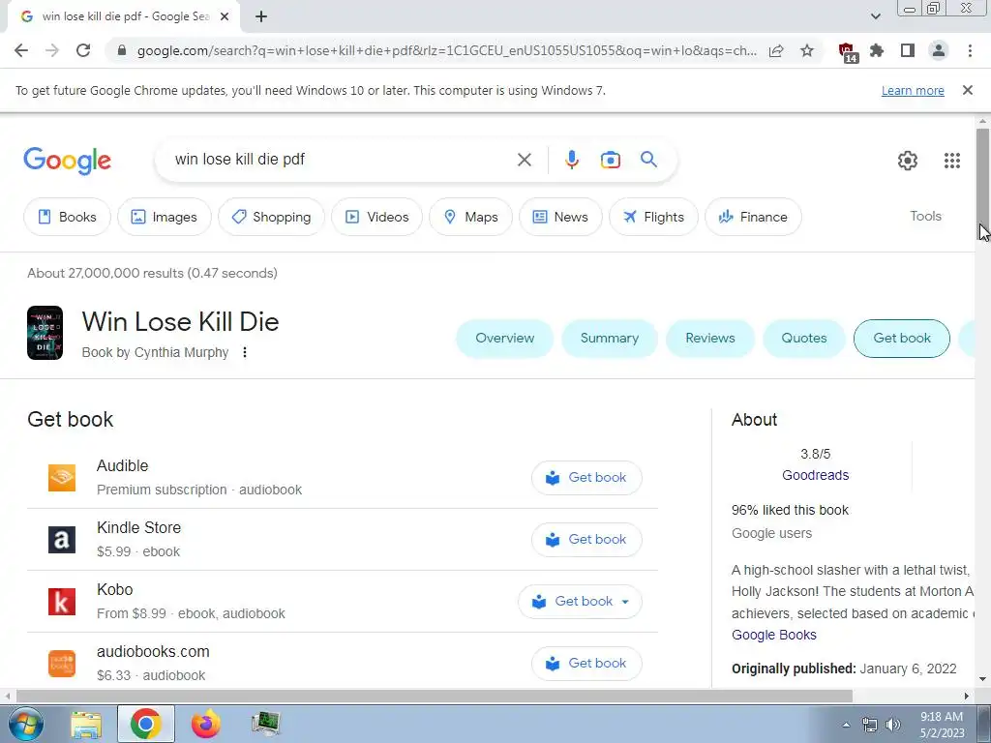
Task: Filter results by Books
Action: click(x=67, y=217)
